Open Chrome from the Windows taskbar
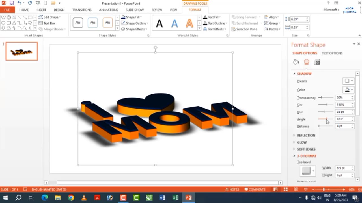This screenshot has width=362, height=203. click(71, 198)
